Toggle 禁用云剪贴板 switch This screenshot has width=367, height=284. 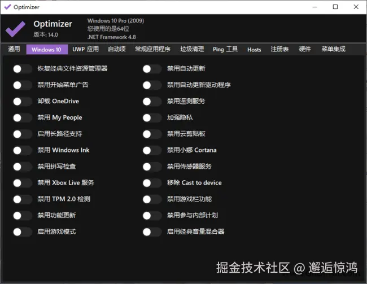[x=152, y=134]
